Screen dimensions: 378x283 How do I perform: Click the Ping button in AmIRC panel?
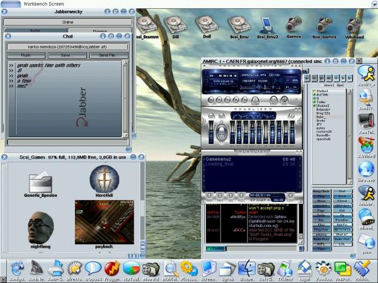(322, 196)
